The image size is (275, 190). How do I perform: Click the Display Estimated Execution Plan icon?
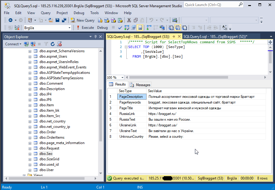(x=126, y=28)
